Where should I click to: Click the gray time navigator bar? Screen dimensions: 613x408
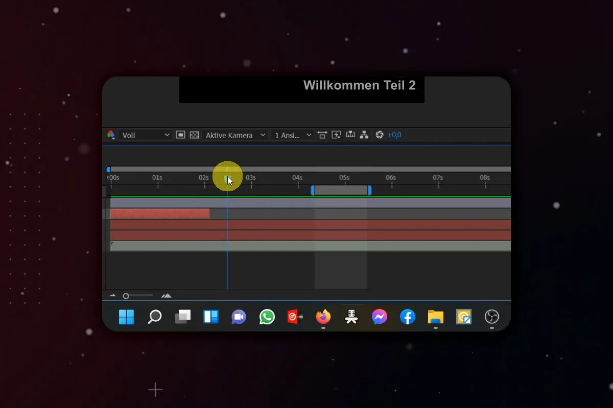tap(311, 169)
